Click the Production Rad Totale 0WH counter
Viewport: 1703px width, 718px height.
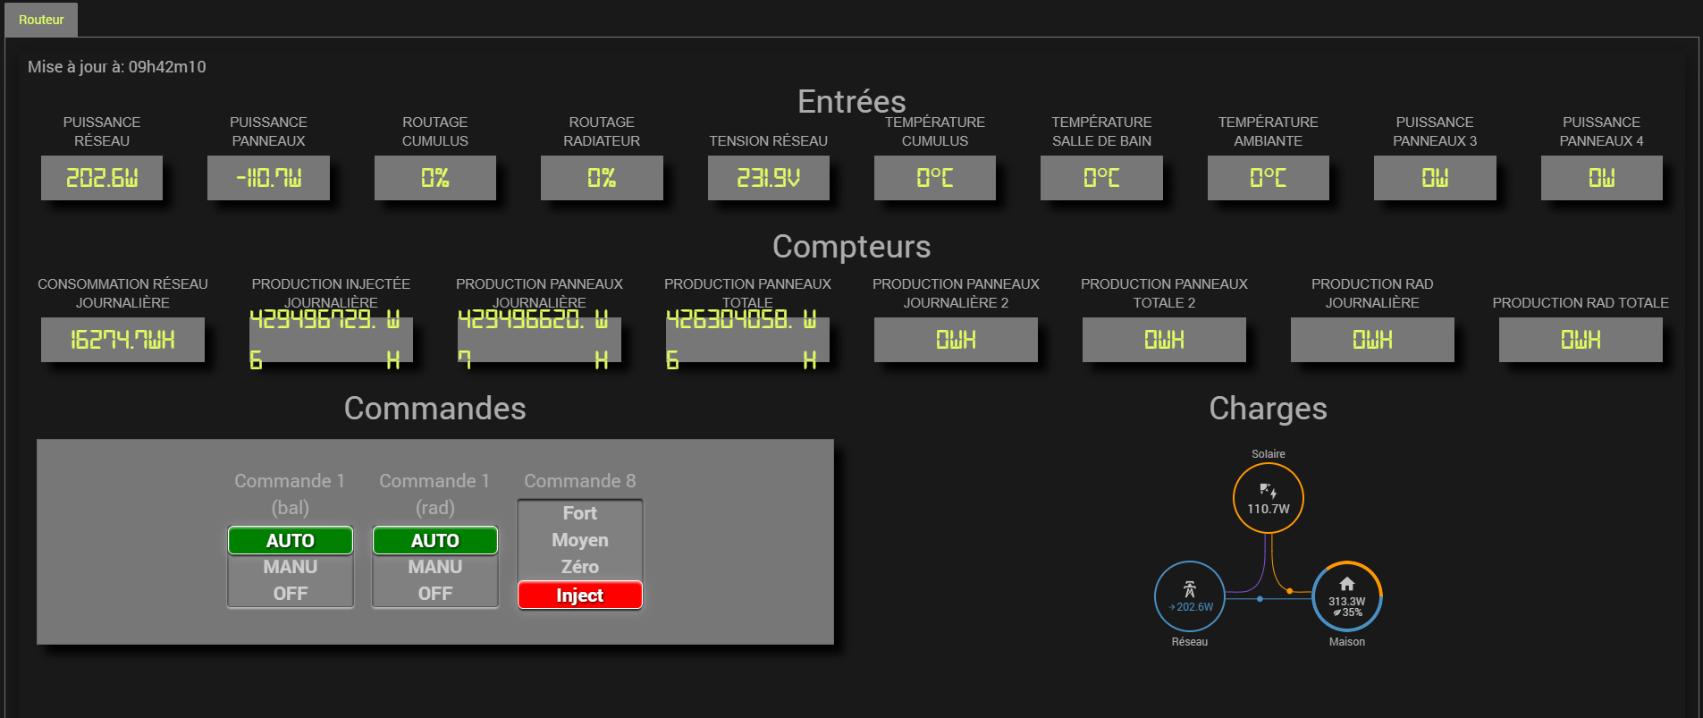1581,340
